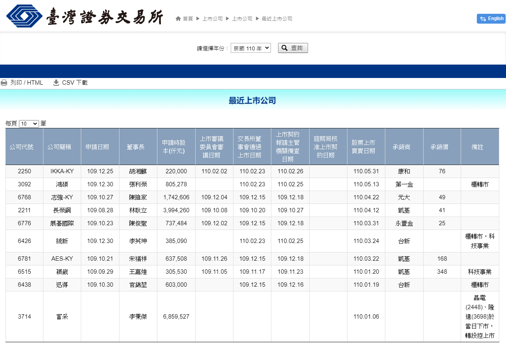The image size is (506, 343).
Task: Click company code 3714
Action: [x=24, y=317]
